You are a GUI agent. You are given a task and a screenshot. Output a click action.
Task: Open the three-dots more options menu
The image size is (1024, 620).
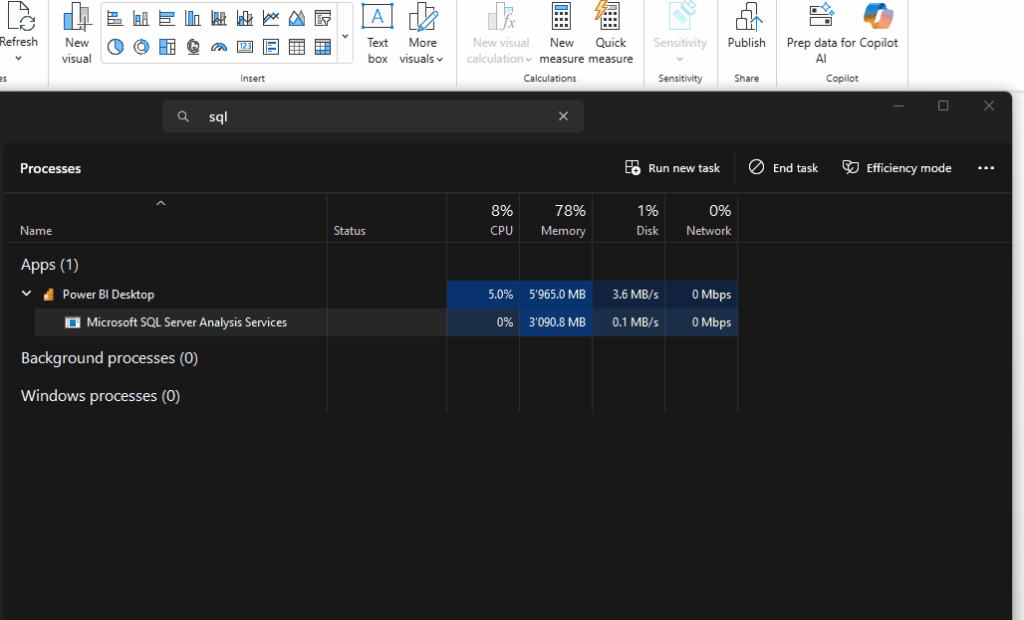[x=985, y=168]
